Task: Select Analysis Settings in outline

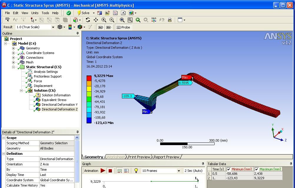Action: [x=46, y=72]
